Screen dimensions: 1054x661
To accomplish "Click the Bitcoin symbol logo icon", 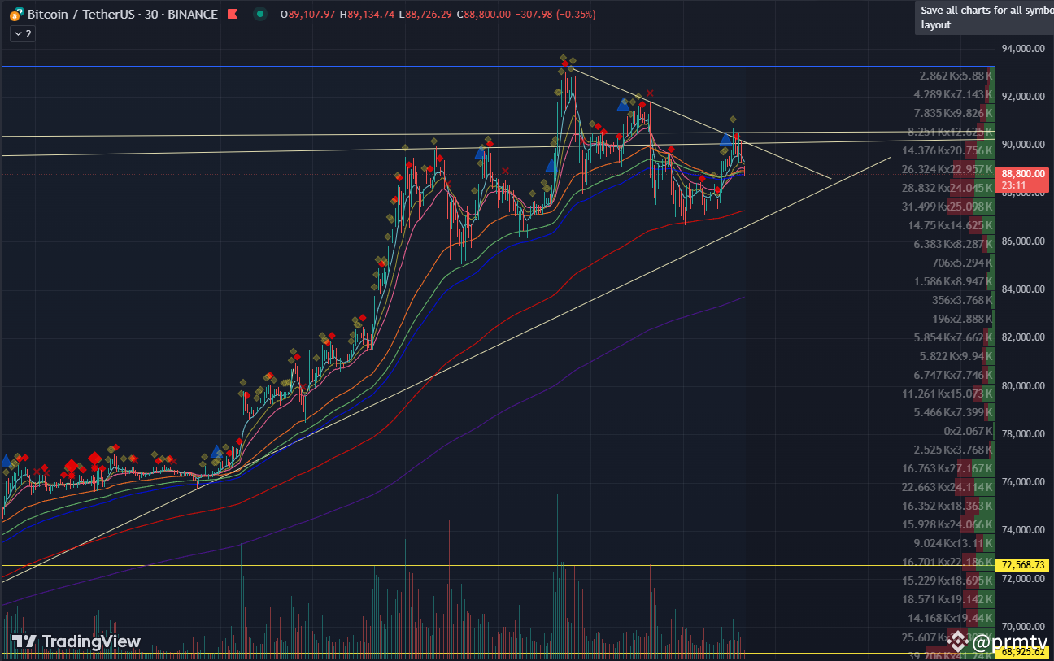I will tap(16, 15).
